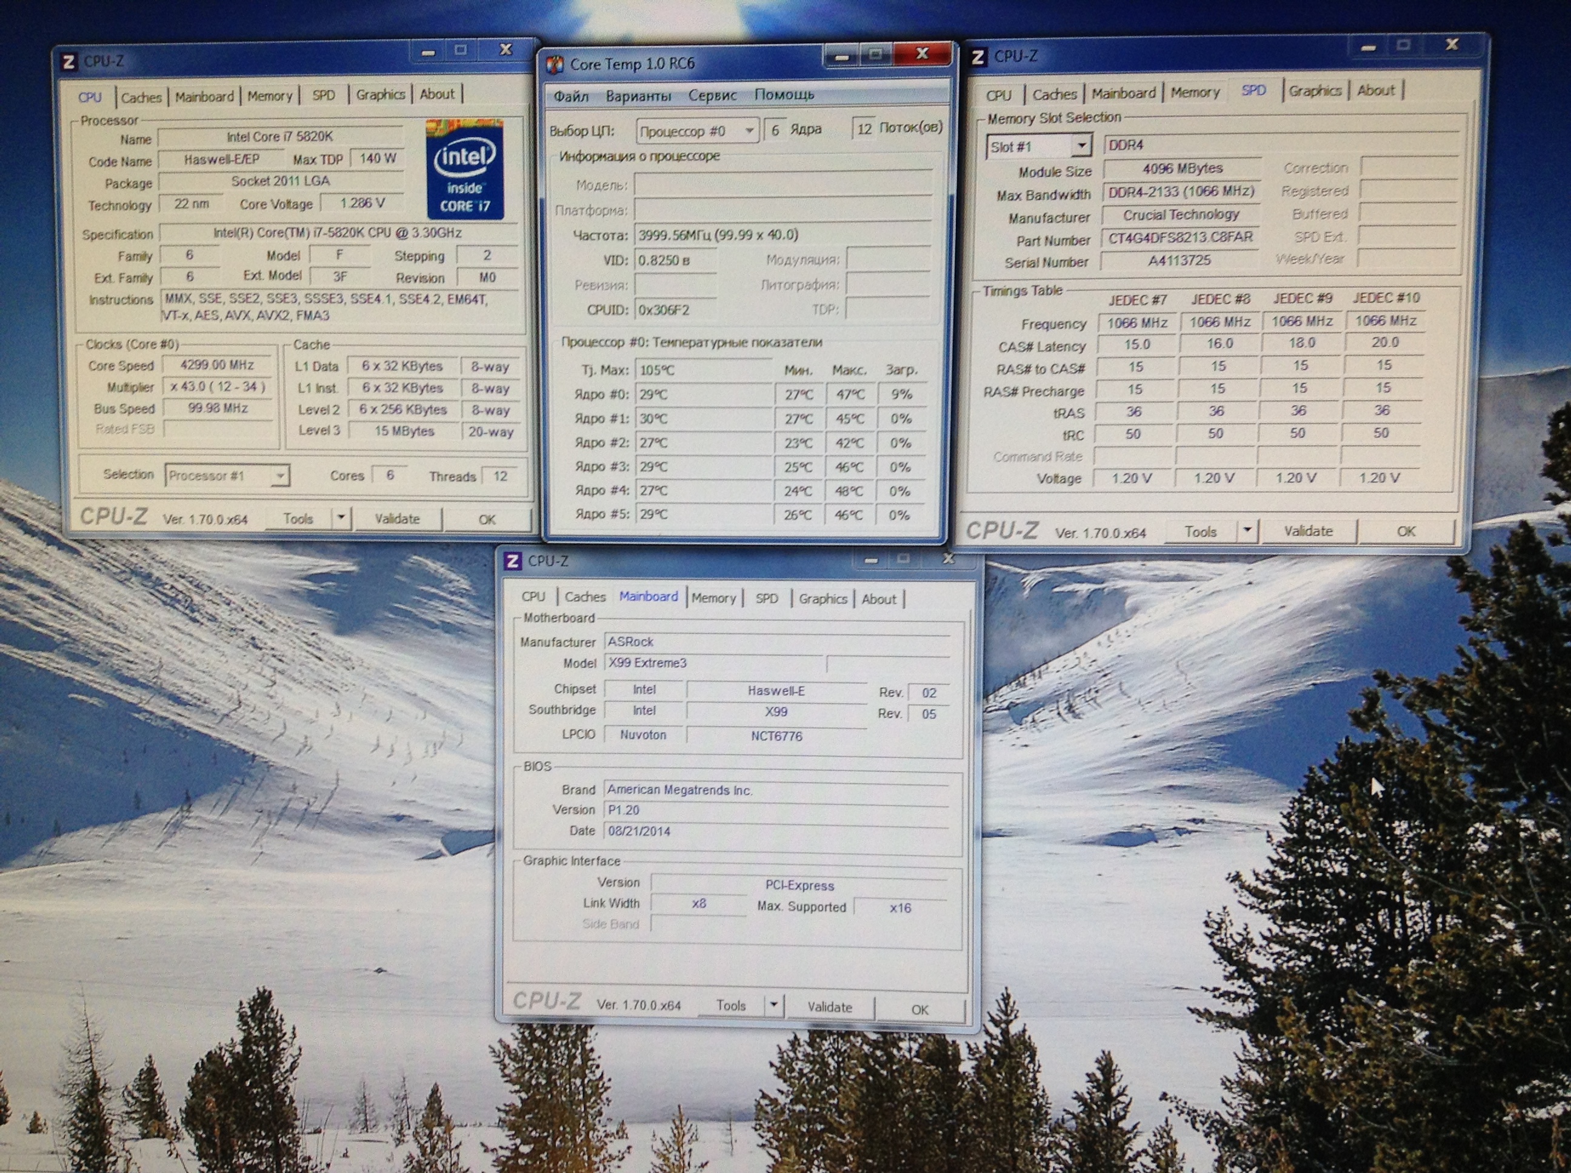Click the Core Temp title bar icon
Screen dimensions: 1571x1173
[555, 65]
